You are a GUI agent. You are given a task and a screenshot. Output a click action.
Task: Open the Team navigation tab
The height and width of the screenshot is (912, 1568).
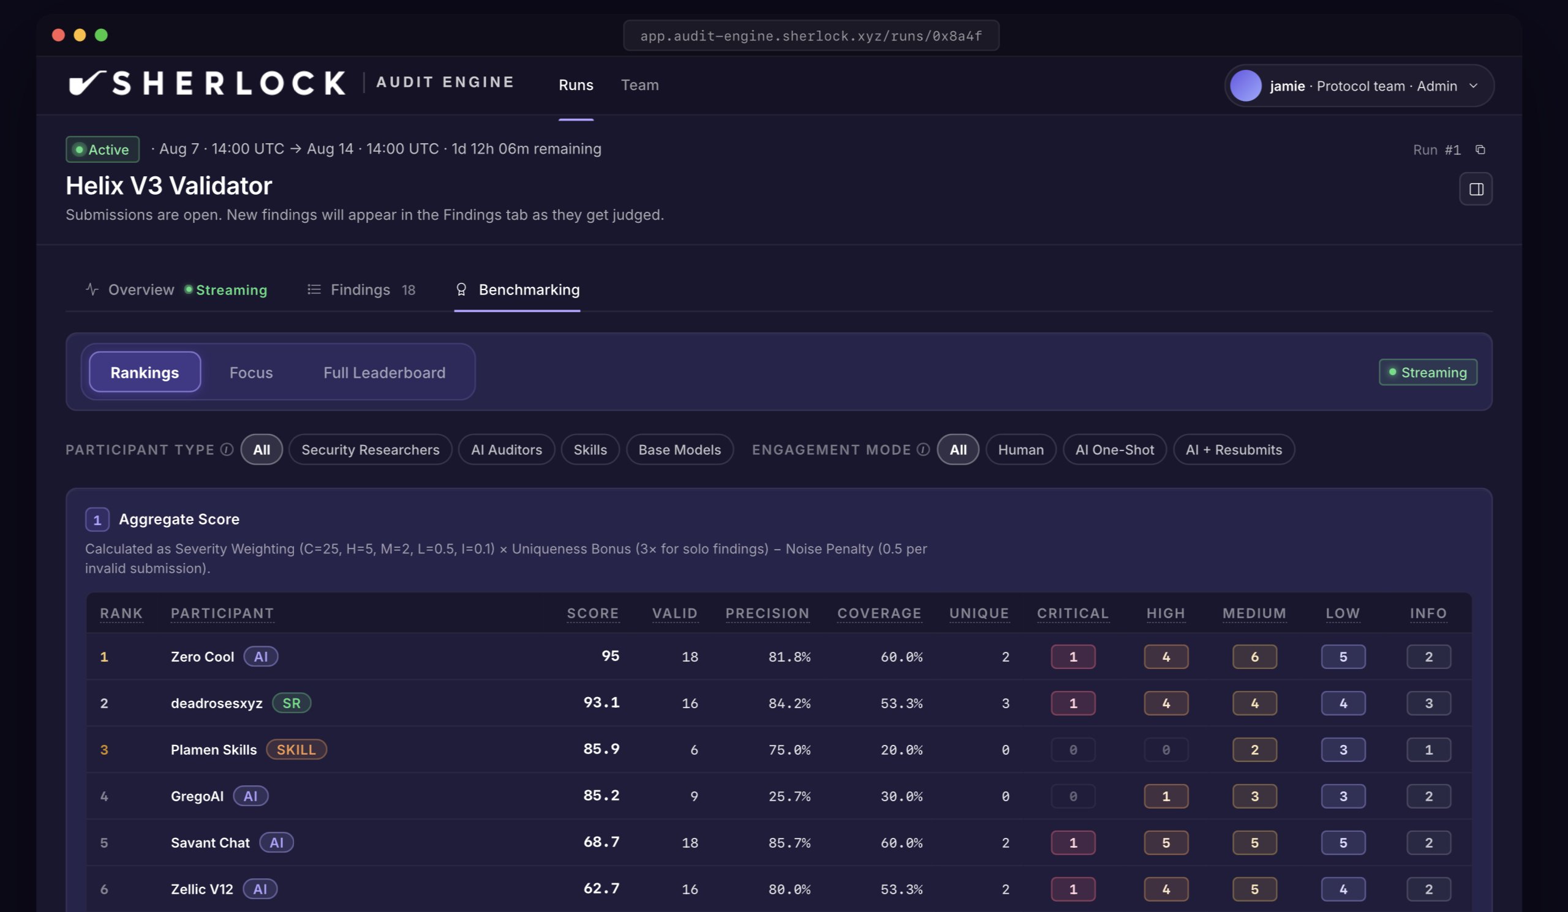click(639, 85)
